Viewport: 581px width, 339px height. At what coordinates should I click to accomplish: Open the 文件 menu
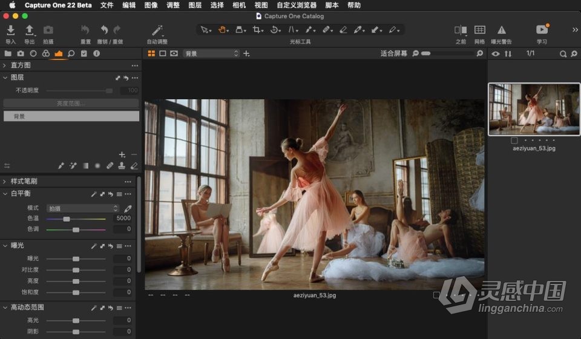coord(107,5)
